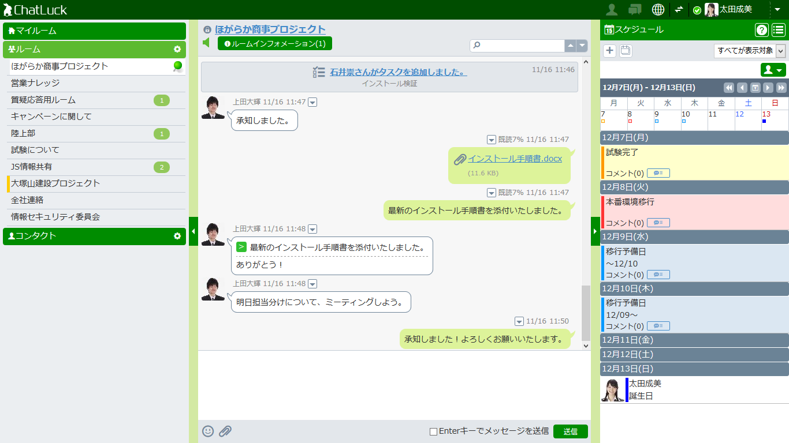Add new schedule plus icon

[609, 51]
